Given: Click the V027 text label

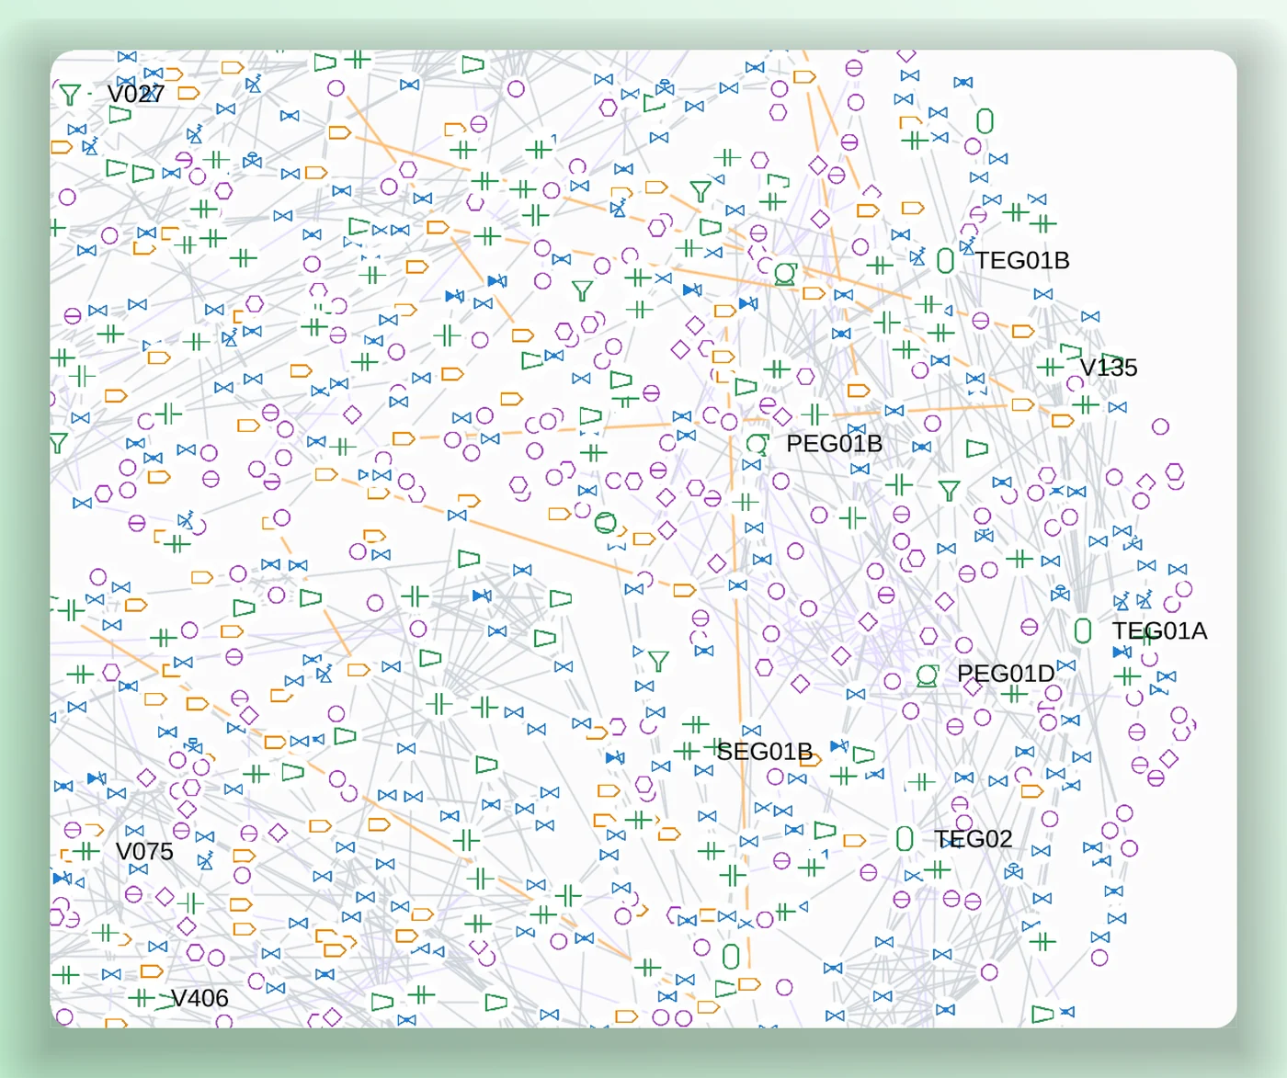Looking at the screenshot, I should tap(136, 94).
